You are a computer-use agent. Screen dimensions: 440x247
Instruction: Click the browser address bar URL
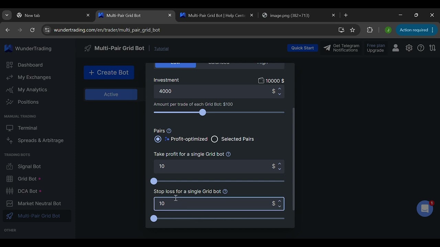coord(107,30)
